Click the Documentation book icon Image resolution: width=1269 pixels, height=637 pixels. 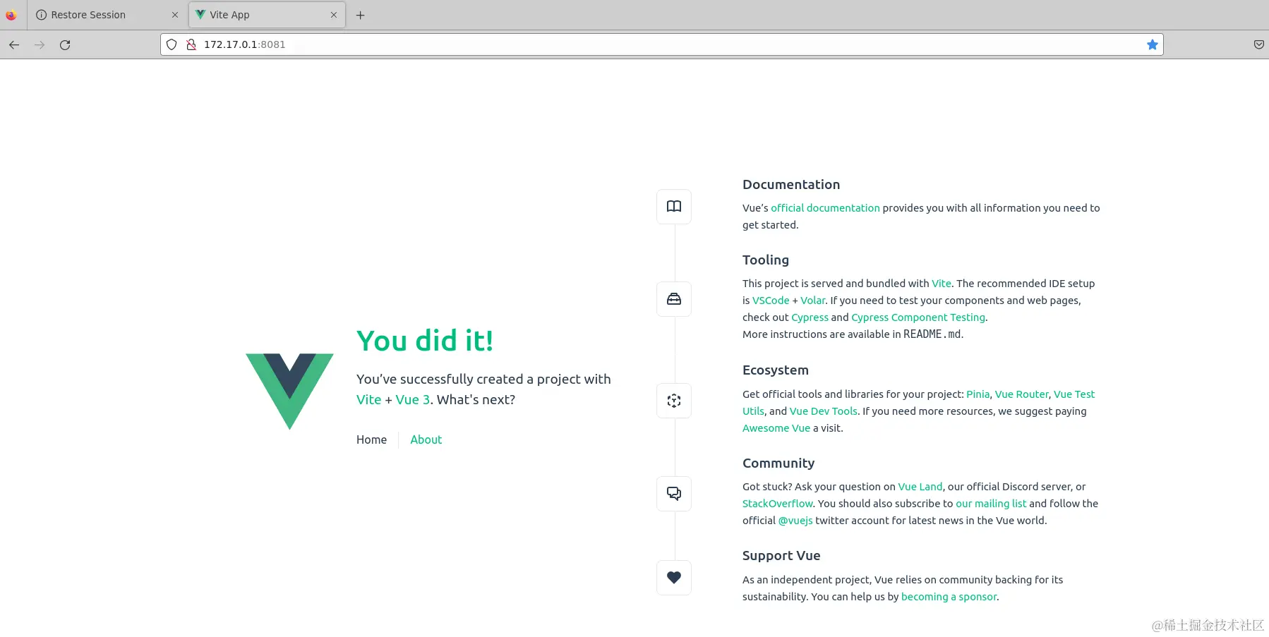tap(674, 207)
